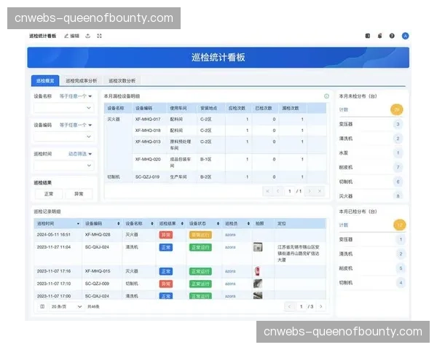
Task: Open the 20条/页 page size dropdown
Action: [66, 306]
